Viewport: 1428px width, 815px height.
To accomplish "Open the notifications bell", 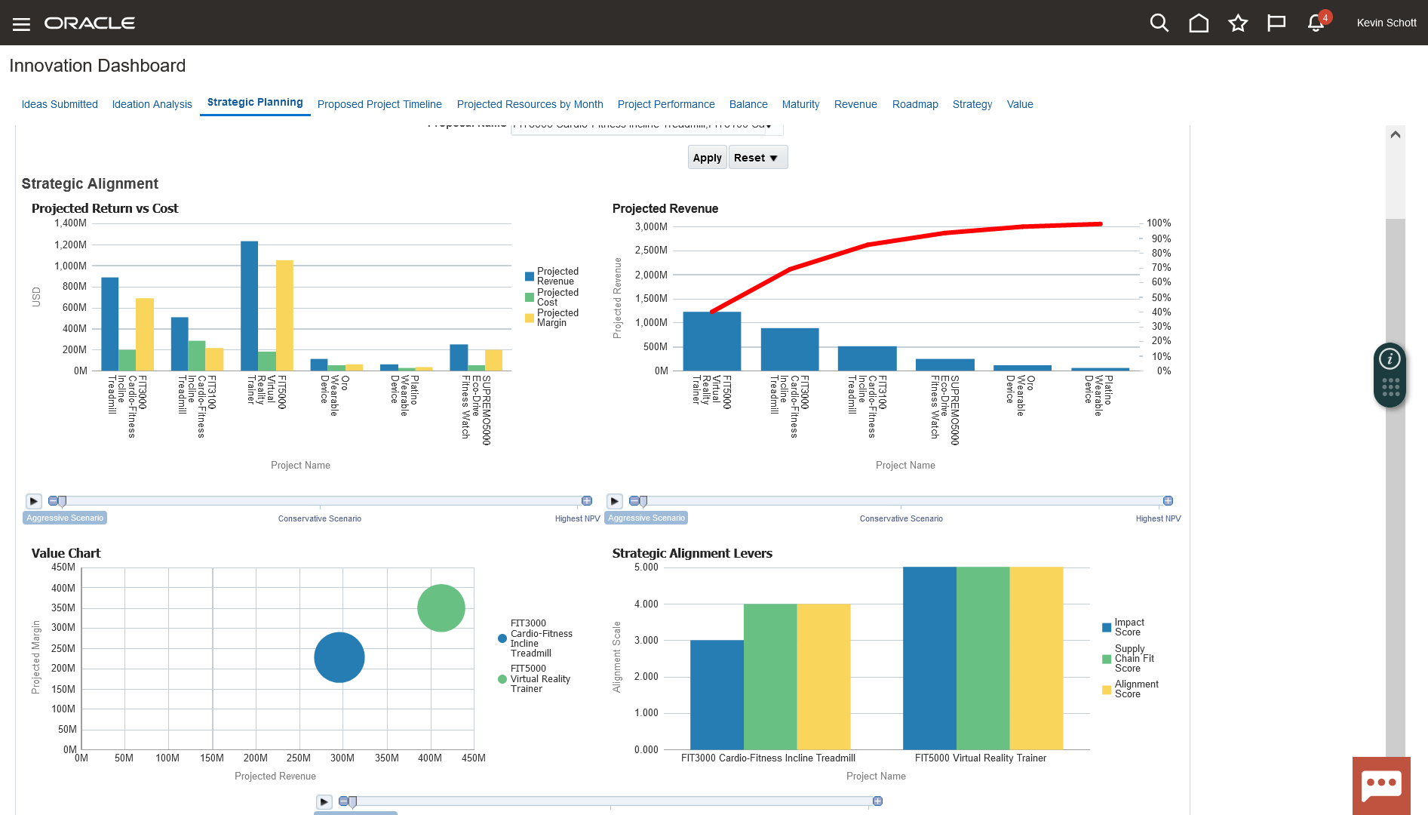I will pos(1316,23).
